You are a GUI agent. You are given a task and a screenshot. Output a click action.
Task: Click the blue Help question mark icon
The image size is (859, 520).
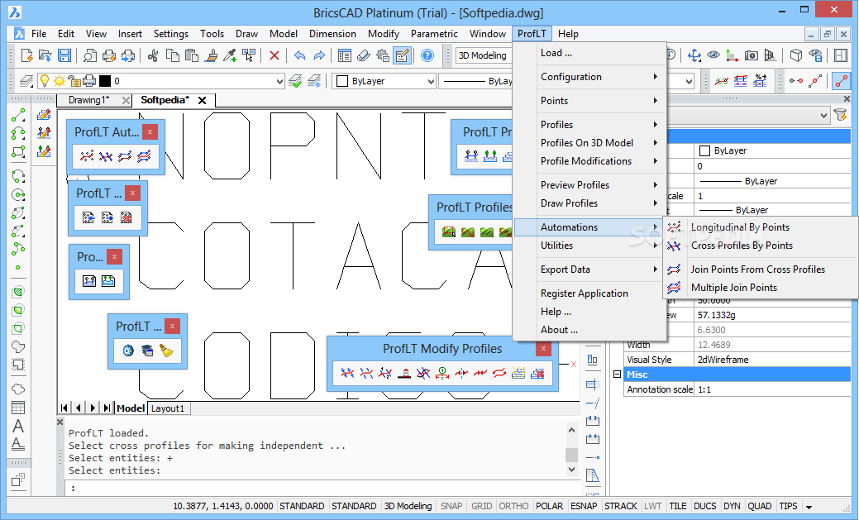(427, 55)
